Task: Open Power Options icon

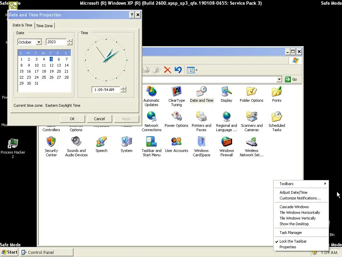Action: [x=176, y=119]
